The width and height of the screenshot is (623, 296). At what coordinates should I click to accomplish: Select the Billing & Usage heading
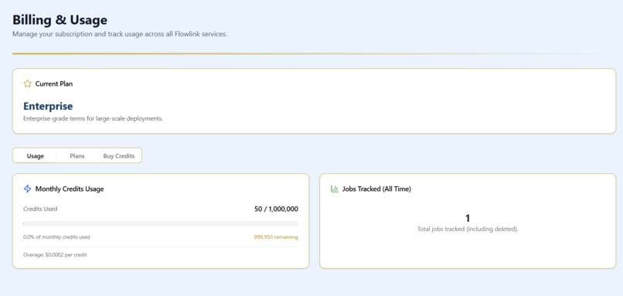[60, 20]
